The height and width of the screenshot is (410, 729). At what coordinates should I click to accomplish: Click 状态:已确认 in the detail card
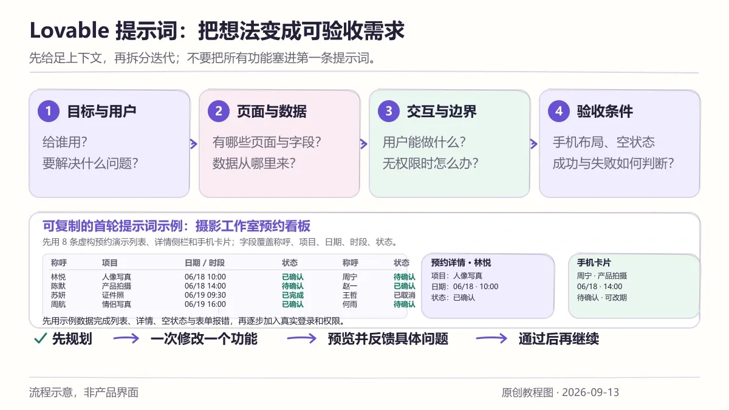453,298
